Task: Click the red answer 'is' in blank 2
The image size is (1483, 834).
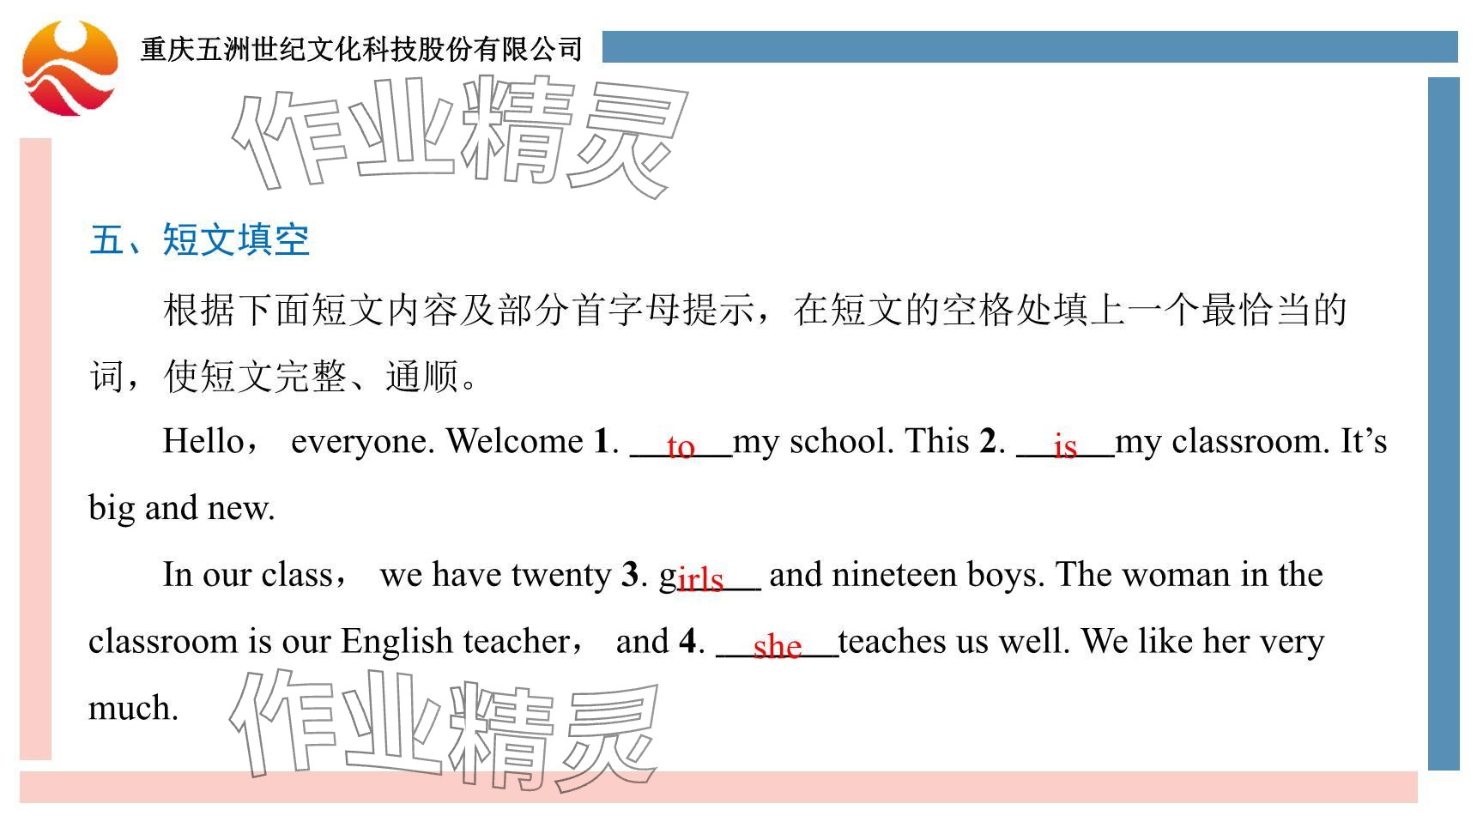Action: click(1065, 446)
